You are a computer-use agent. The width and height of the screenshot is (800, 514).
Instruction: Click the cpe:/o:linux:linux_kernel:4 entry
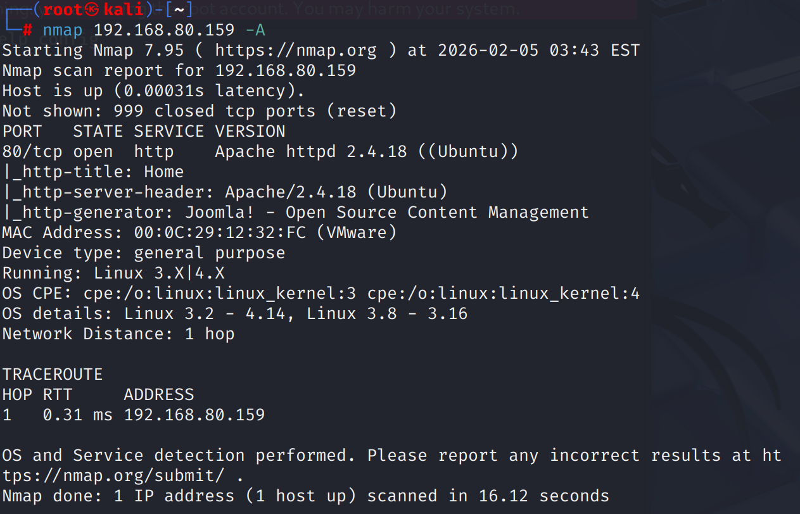(503, 293)
